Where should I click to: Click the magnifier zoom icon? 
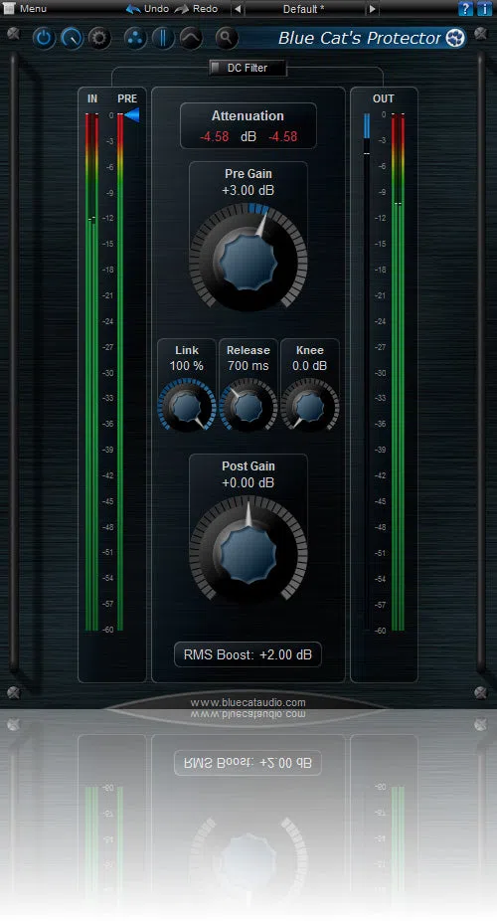[226, 39]
